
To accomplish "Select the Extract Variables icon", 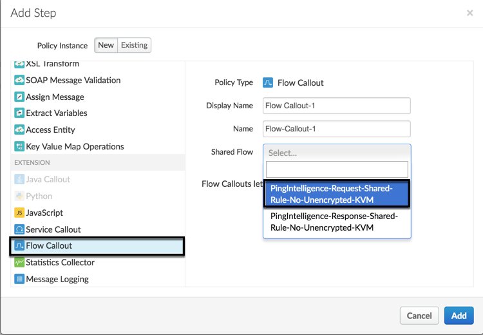I will (19, 113).
